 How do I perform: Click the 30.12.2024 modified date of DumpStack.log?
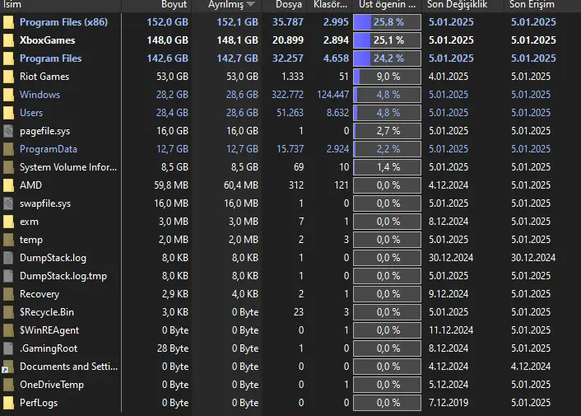click(x=451, y=258)
